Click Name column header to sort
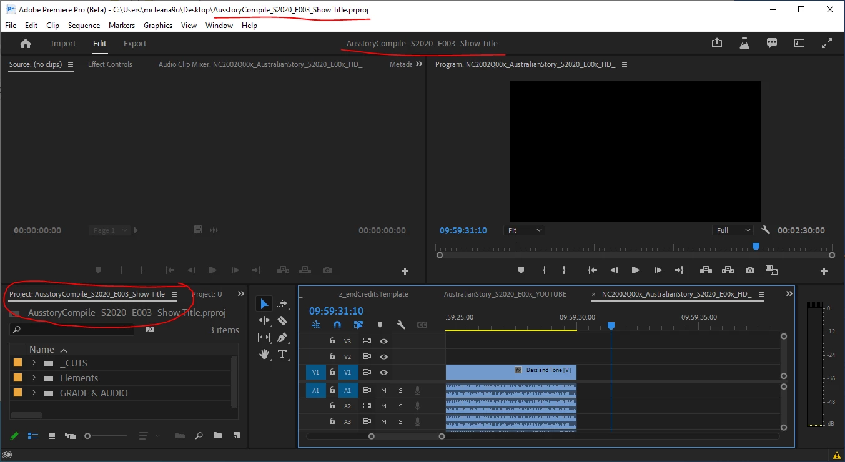The image size is (845, 462). (42, 350)
